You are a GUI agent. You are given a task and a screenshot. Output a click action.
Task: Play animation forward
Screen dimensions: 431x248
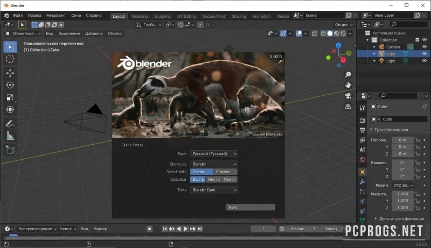tap(185, 229)
